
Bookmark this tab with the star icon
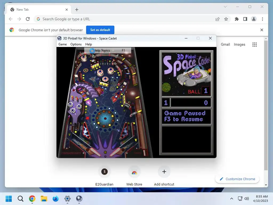[x=226, y=19]
